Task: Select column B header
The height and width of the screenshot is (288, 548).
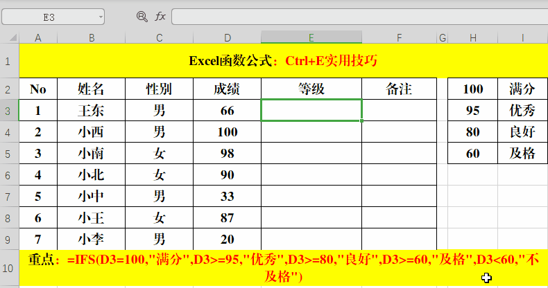Action: [91, 37]
